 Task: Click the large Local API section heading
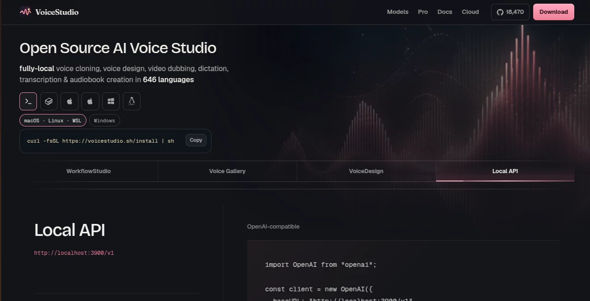[70, 230]
